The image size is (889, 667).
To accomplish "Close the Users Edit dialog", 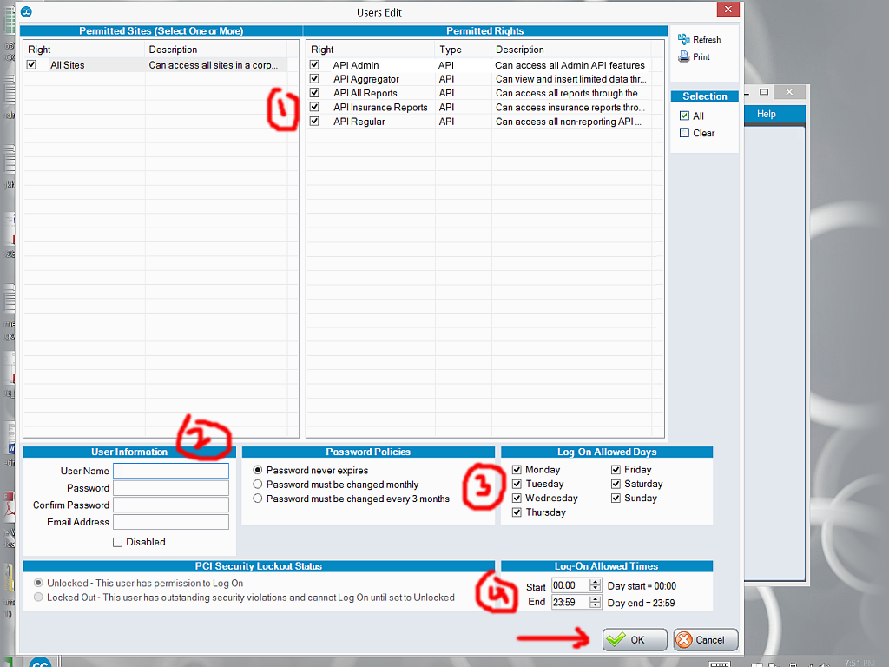I will pos(728,10).
